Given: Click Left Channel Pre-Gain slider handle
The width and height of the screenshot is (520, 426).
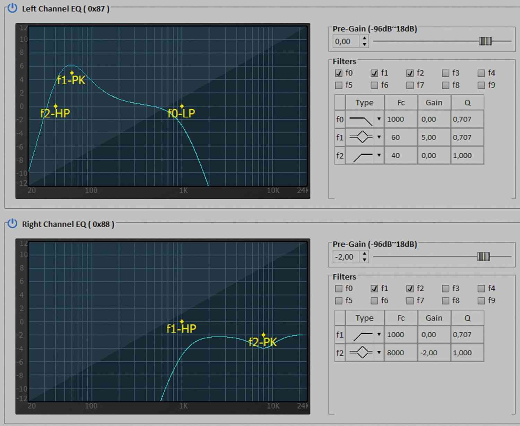Looking at the screenshot, I should point(485,41).
